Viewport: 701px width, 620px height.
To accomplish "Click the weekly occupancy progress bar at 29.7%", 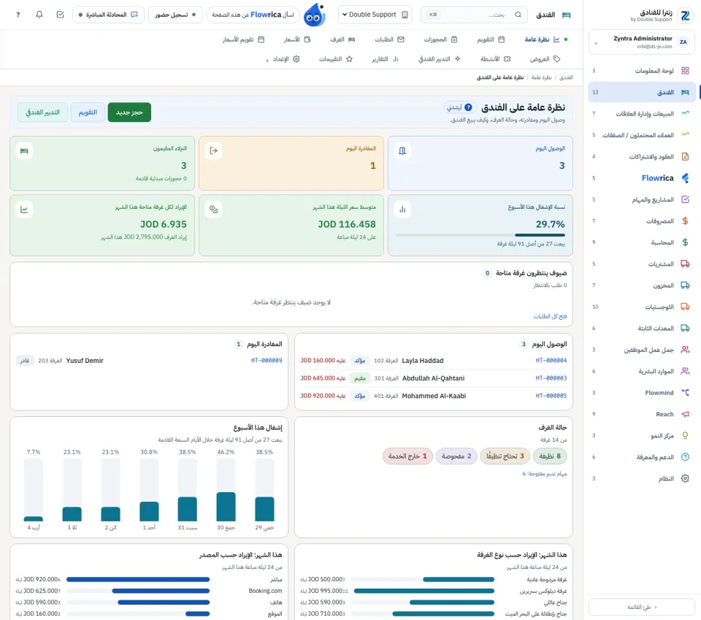I will pyautogui.click(x=480, y=235).
